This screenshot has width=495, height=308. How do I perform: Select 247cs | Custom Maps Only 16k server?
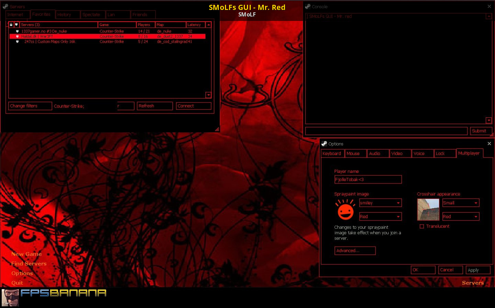pos(107,42)
